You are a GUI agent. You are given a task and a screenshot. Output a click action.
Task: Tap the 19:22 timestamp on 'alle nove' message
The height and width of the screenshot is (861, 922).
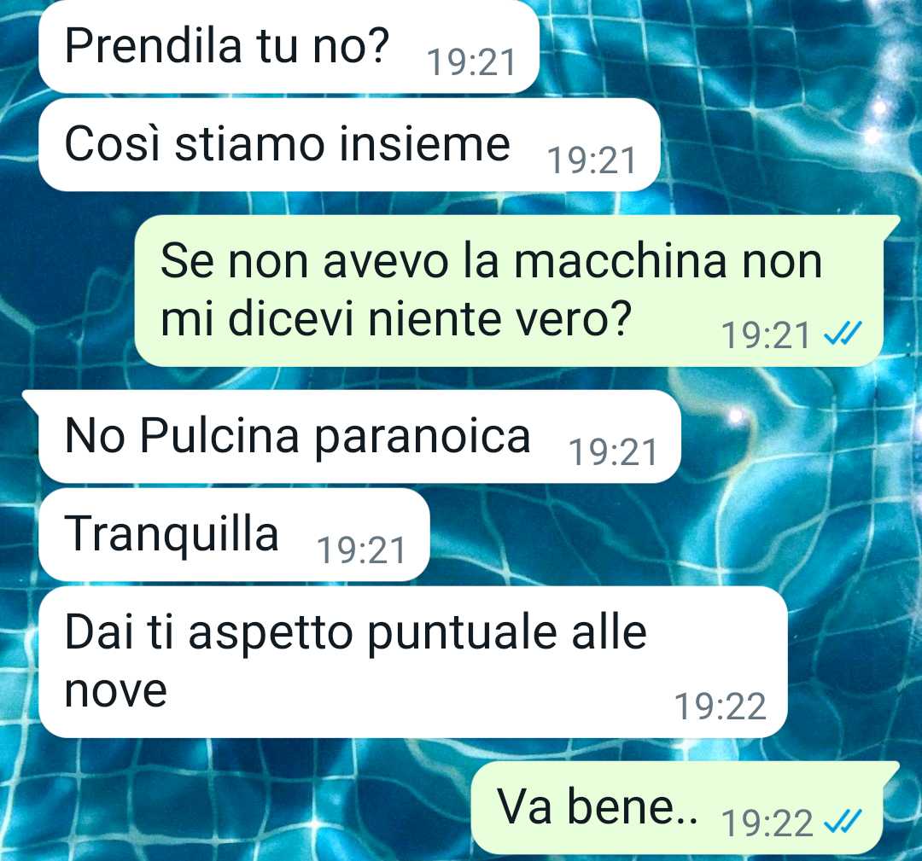click(x=721, y=707)
